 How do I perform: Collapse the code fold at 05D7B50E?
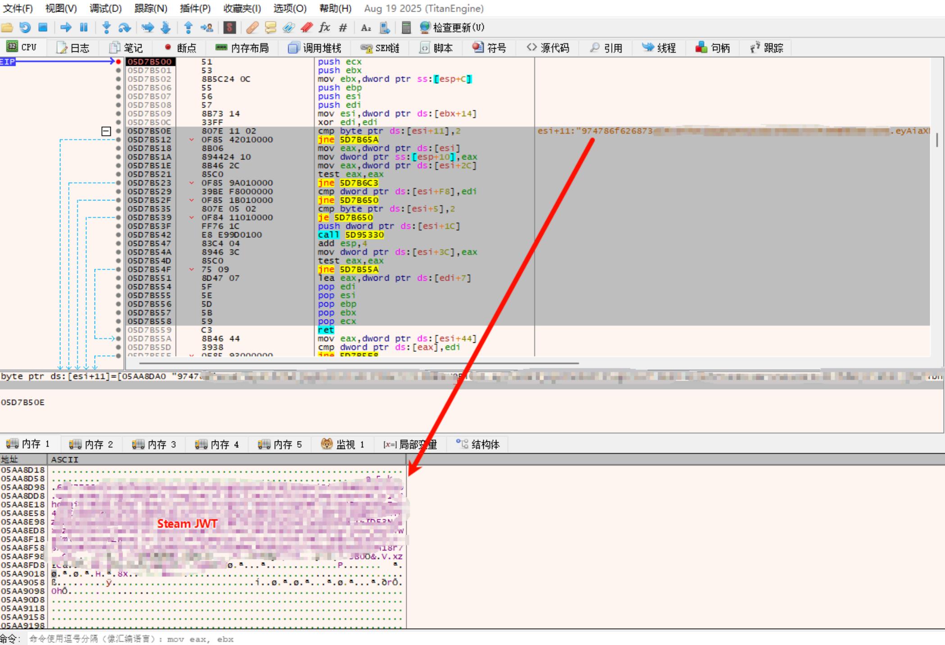point(106,131)
